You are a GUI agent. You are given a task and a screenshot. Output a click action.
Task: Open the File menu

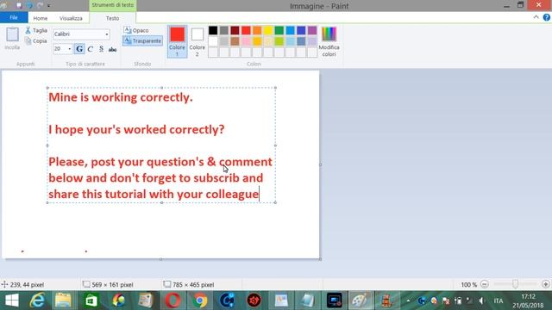point(14,17)
